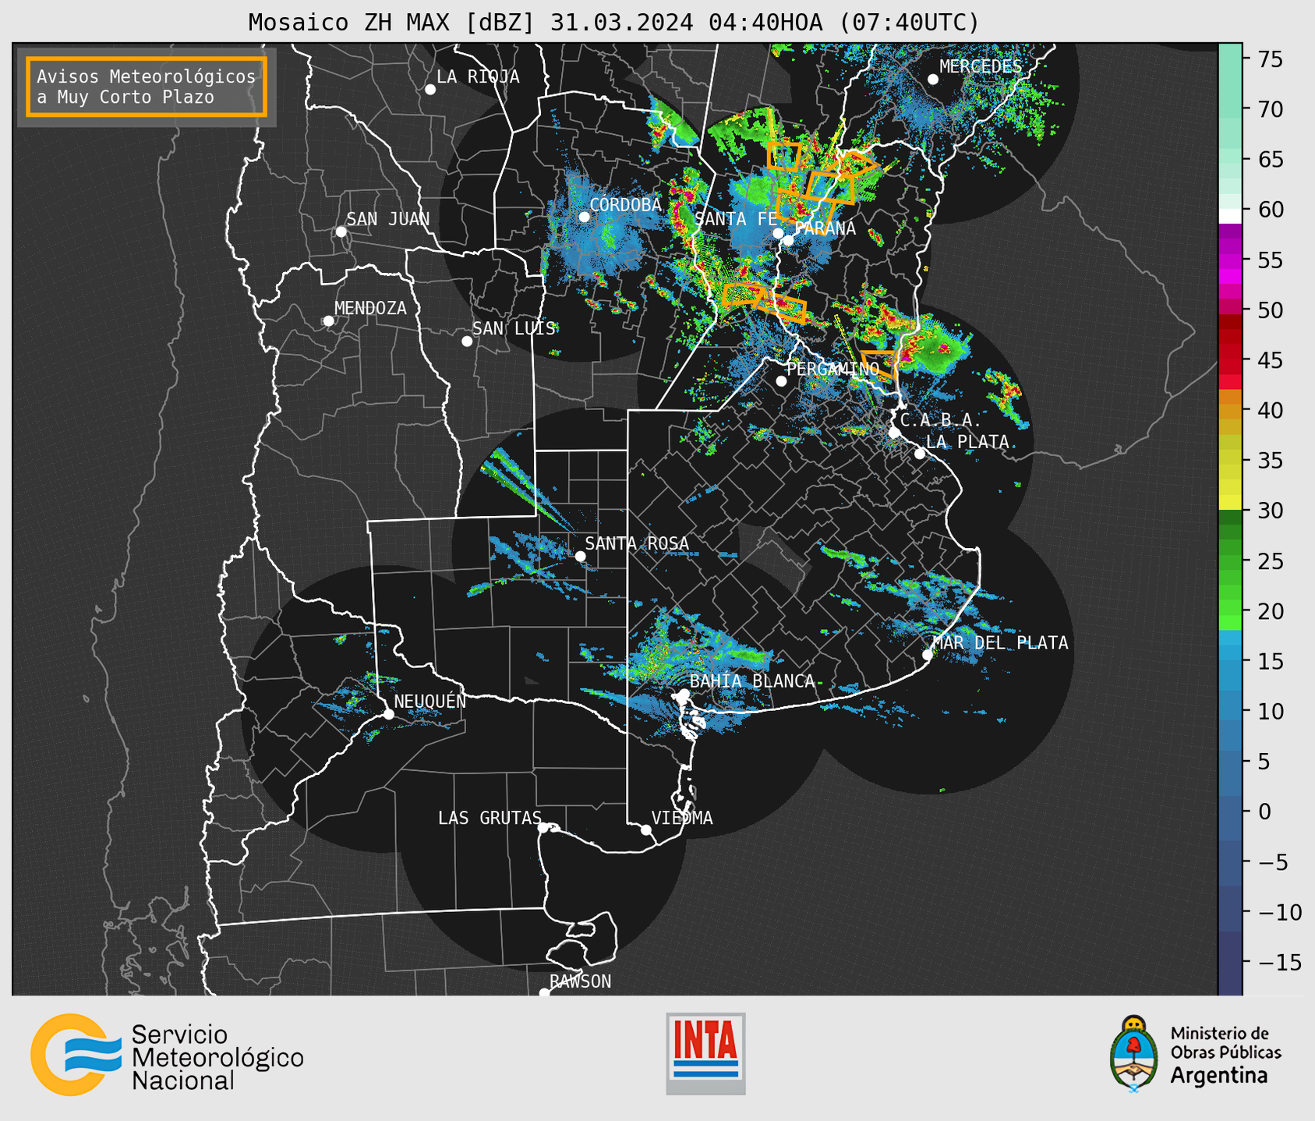Click the PERGAMINO city label

[x=832, y=369]
